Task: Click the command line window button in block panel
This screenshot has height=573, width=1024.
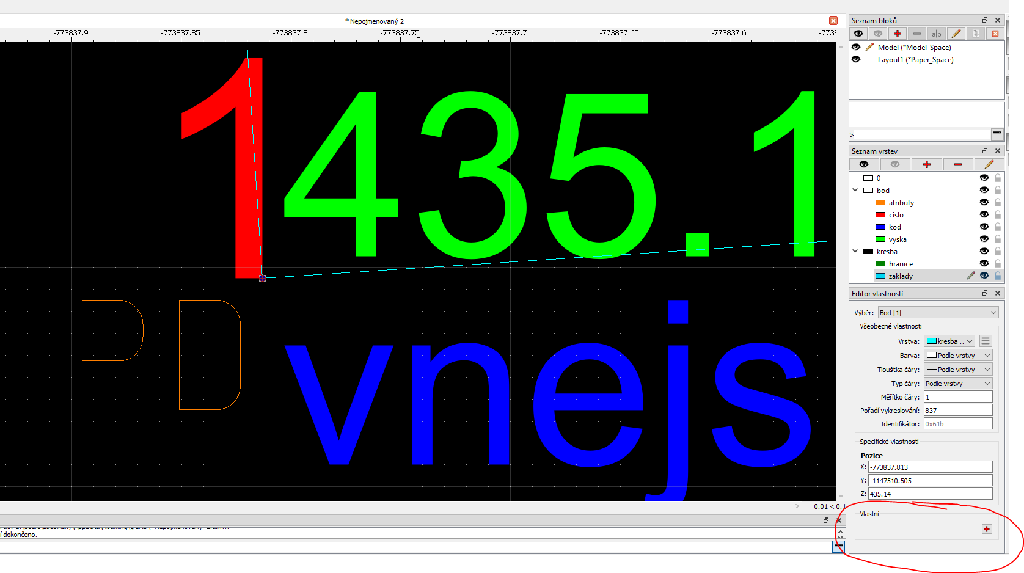Action: pyautogui.click(x=997, y=134)
